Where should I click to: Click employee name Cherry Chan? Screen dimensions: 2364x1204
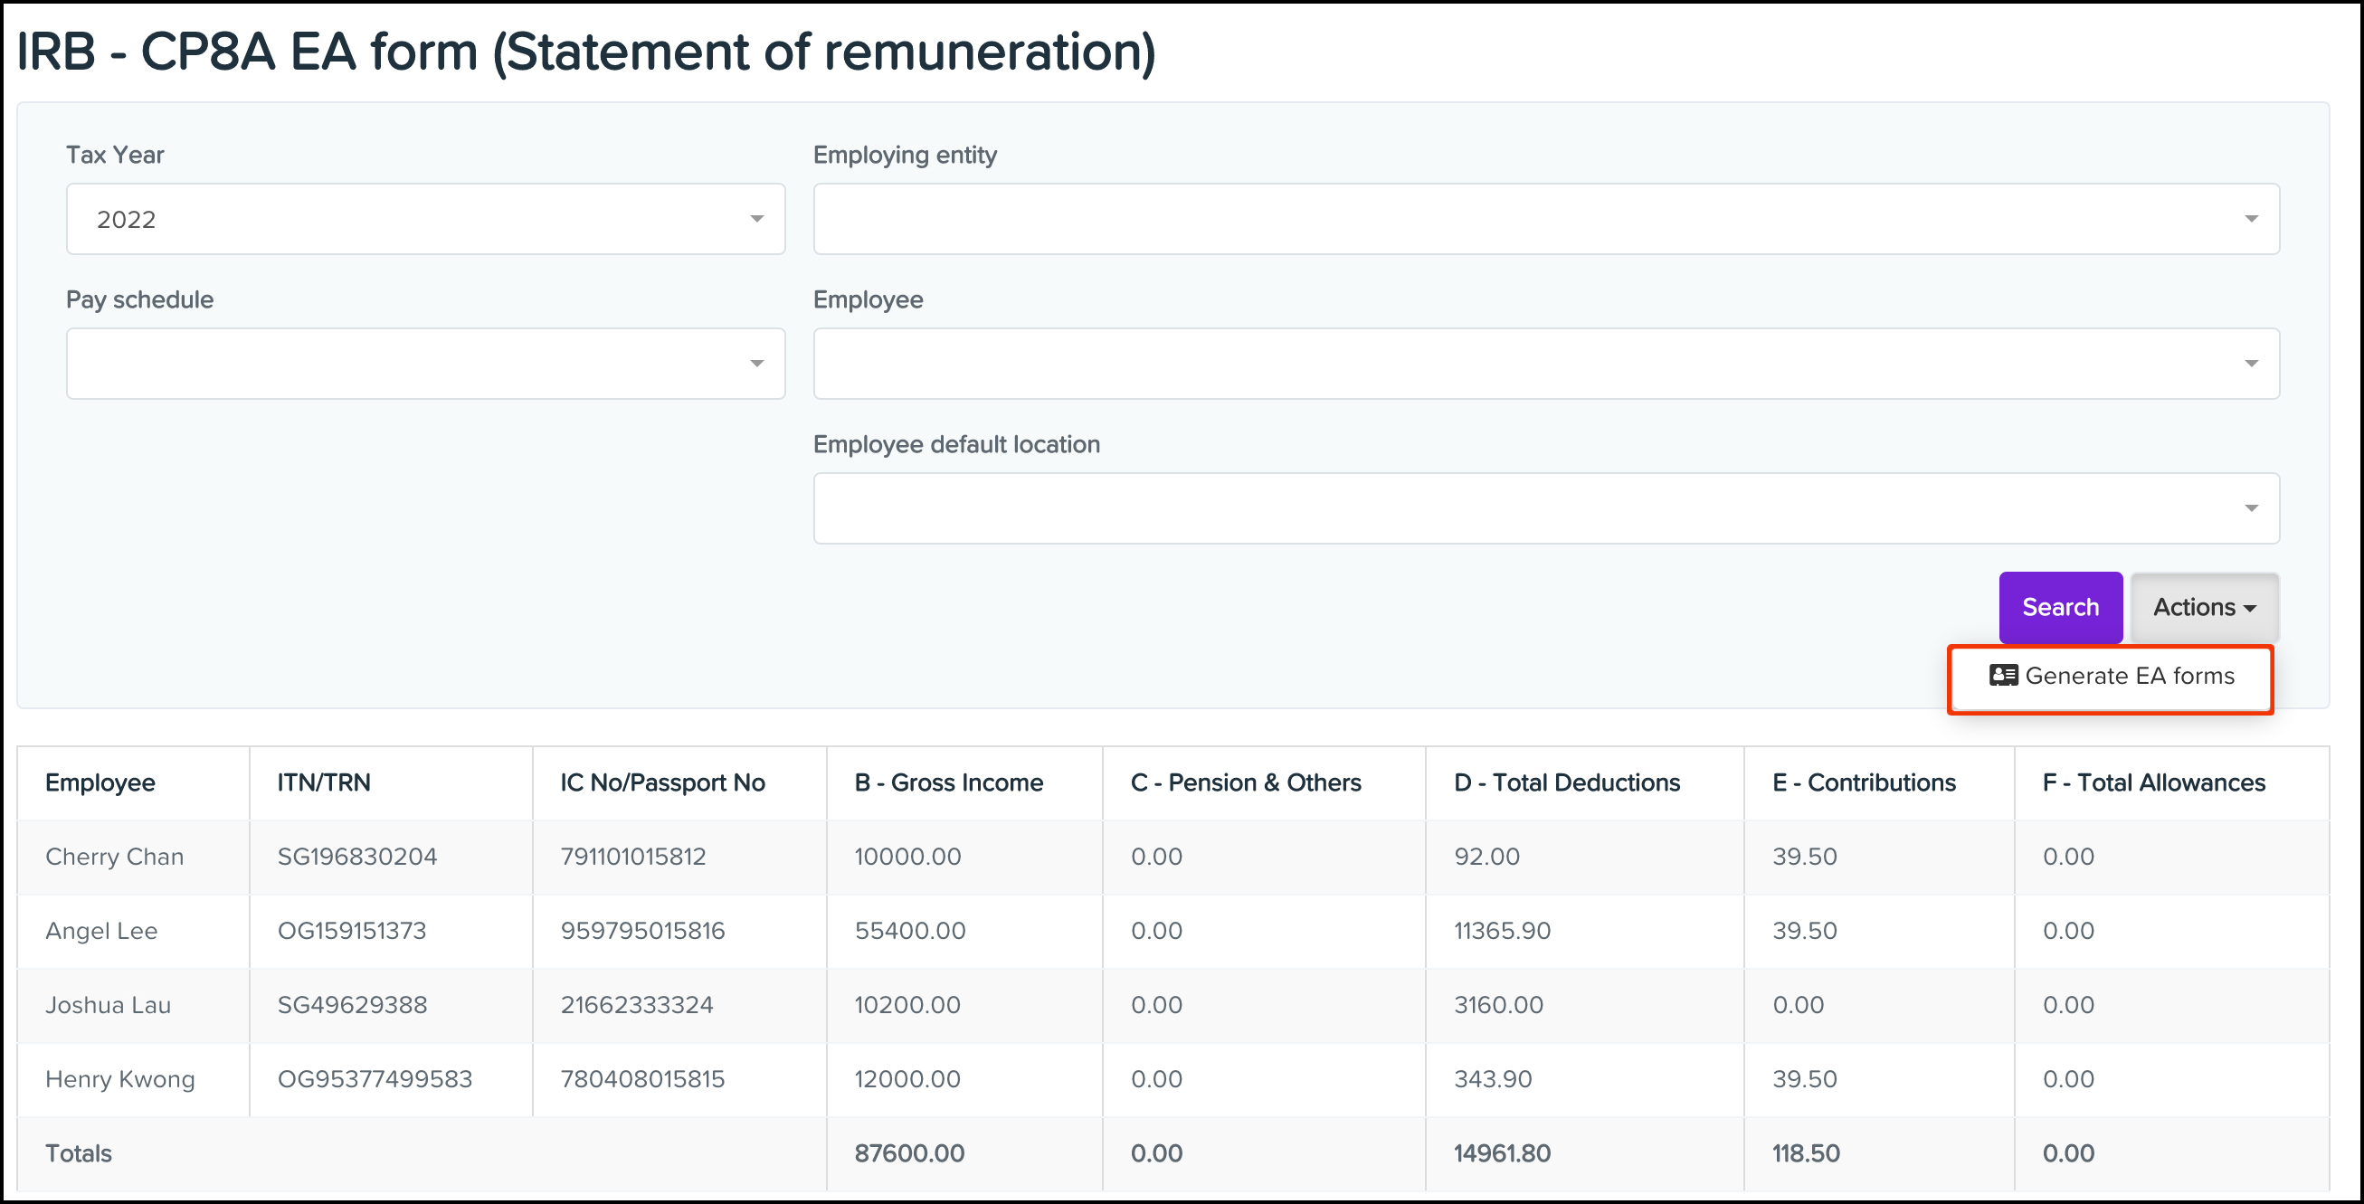click(114, 857)
